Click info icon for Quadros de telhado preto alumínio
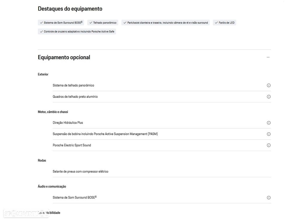Viewport: 292px width, 221px height. tap(269, 97)
